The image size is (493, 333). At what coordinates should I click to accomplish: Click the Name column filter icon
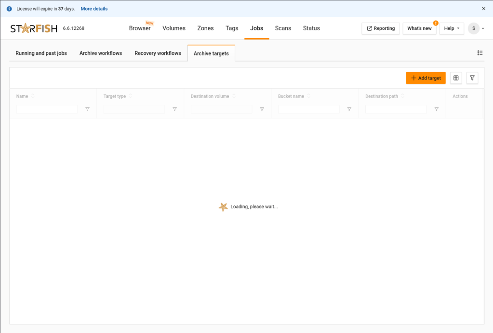click(87, 109)
